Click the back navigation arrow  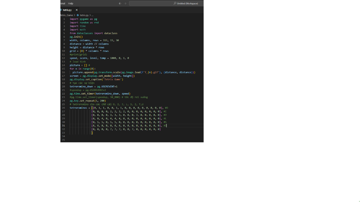120,3
